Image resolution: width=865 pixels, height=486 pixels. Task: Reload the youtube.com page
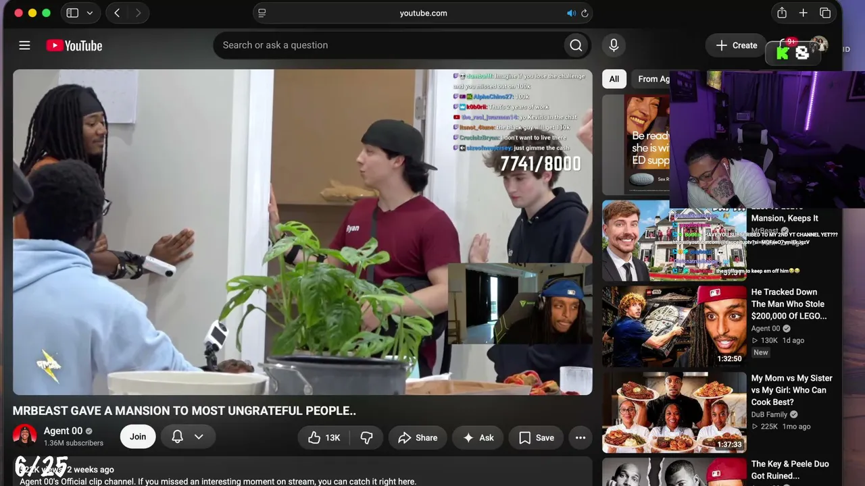click(585, 13)
